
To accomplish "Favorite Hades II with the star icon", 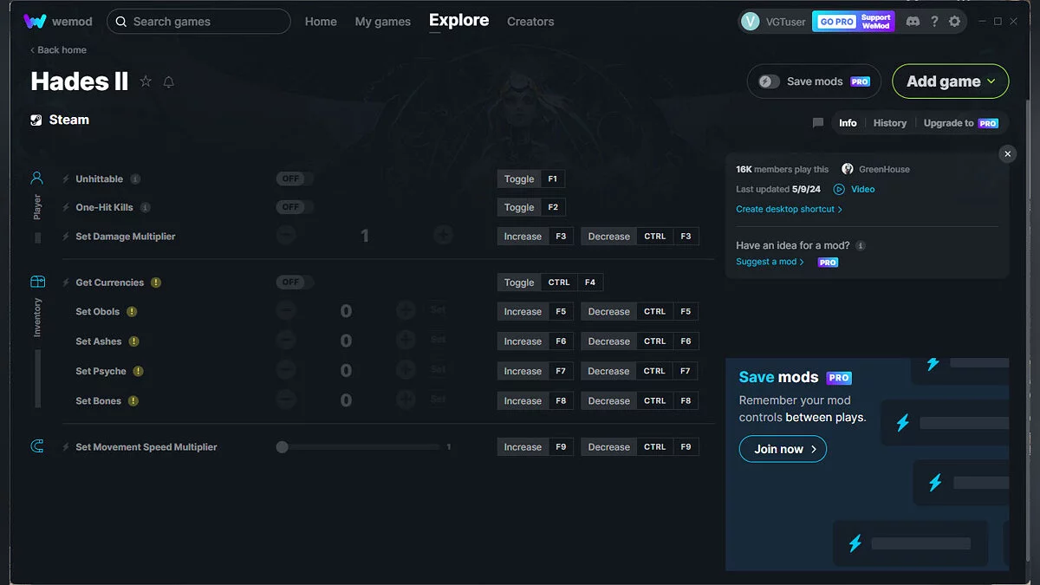I will pyautogui.click(x=146, y=81).
